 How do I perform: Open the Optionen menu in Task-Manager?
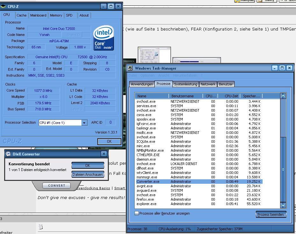point(147,75)
